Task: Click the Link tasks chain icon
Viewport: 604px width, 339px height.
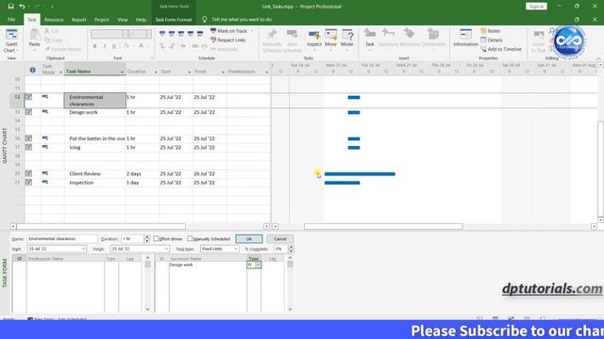Action: point(195,46)
